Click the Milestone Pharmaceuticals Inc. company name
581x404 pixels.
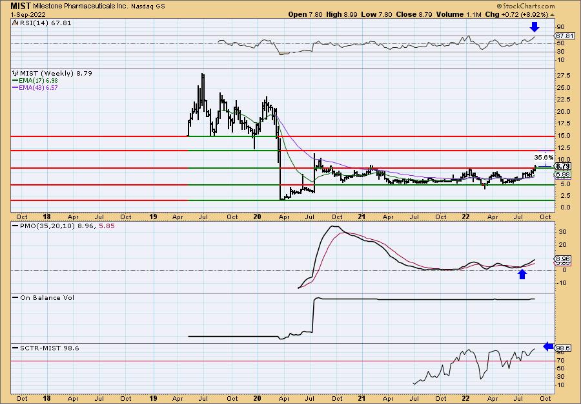81,6
